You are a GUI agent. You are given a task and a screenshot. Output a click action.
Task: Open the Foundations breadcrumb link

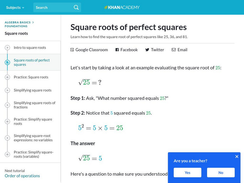tap(16, 26)
